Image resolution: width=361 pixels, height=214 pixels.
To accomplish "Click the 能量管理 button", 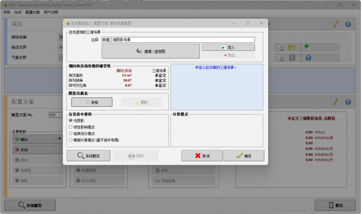I will tap(99, 170).
